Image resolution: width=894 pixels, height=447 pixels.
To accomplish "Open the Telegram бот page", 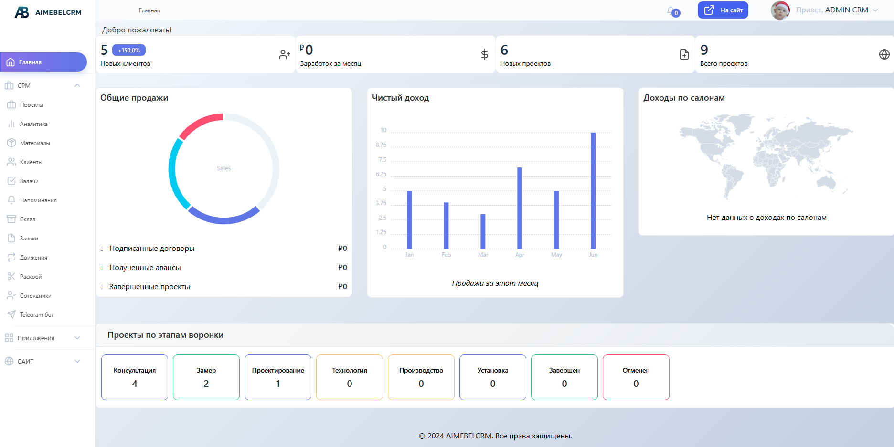I will [x=37, y=315].
